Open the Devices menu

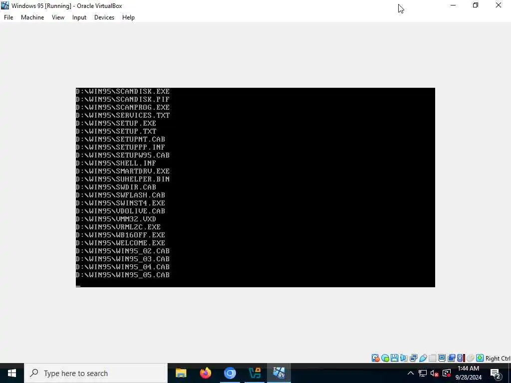[104, 17]
